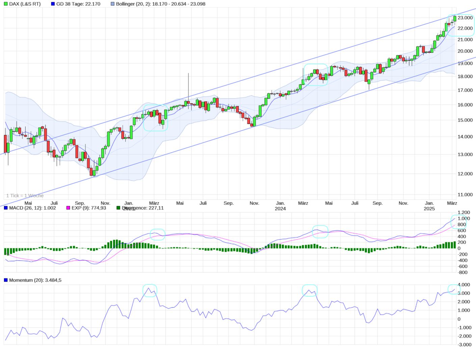Select the "DAX (L&S RT)" legend label
The width and height of the screenshot is (476, 353).
(25, 4)
